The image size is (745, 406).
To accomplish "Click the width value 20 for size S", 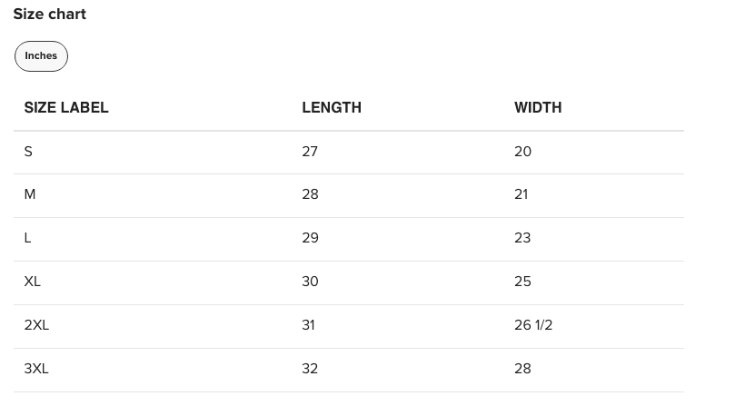I will [522, 152].
